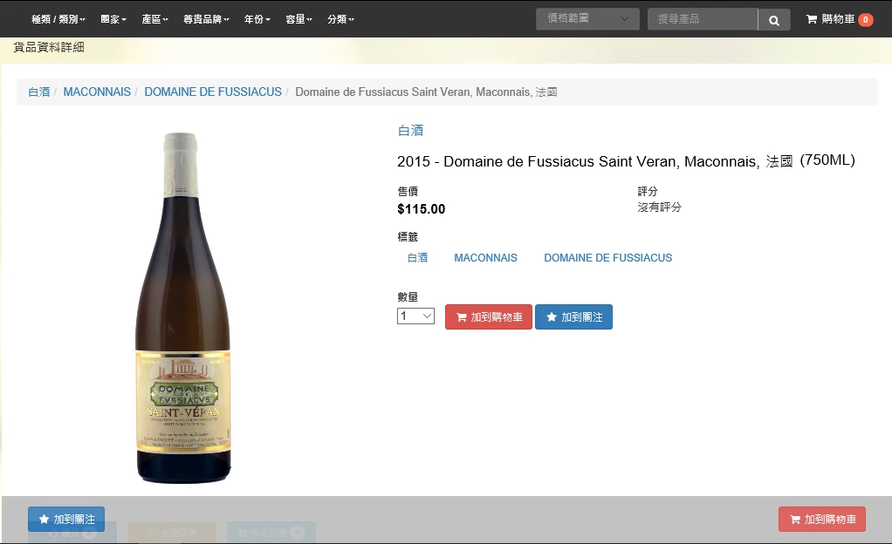Expand the 尊貴品牌 navigation menu
This screenshot has width=892, height=544.
(206, 19)
